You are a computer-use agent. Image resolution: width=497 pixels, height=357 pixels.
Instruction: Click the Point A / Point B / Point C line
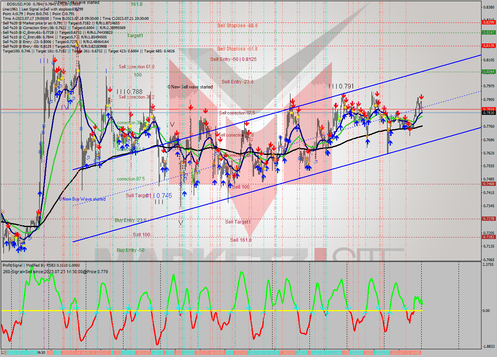coord(38,14)
